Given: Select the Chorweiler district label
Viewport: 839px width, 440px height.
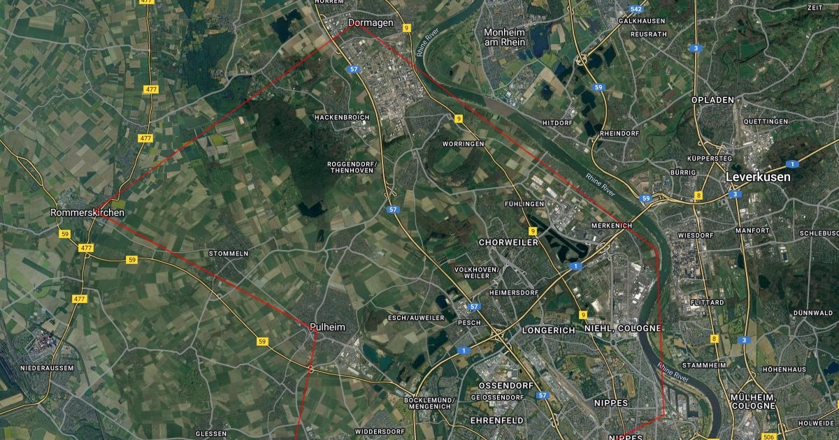Looking at the screenshot, I should point(509,242).
